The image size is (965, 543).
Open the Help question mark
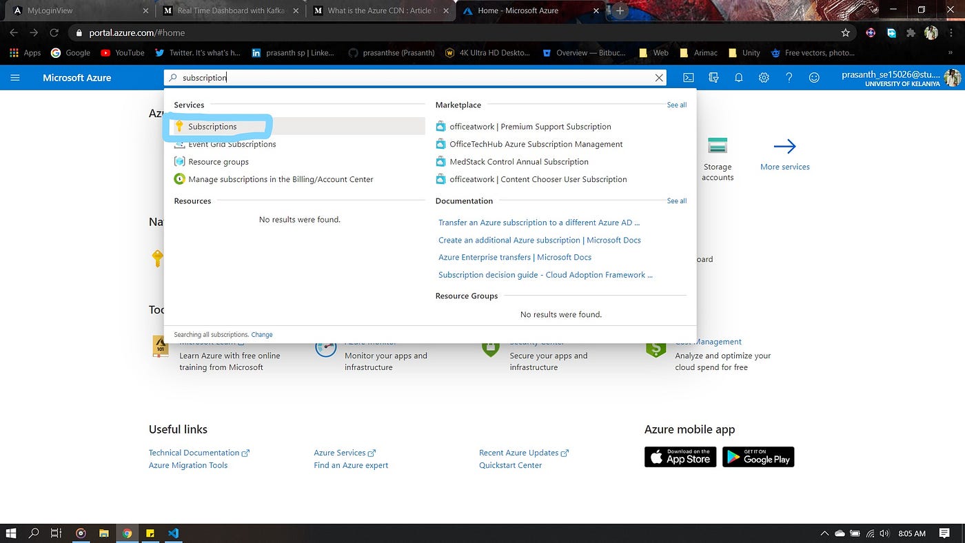point(789,78)
